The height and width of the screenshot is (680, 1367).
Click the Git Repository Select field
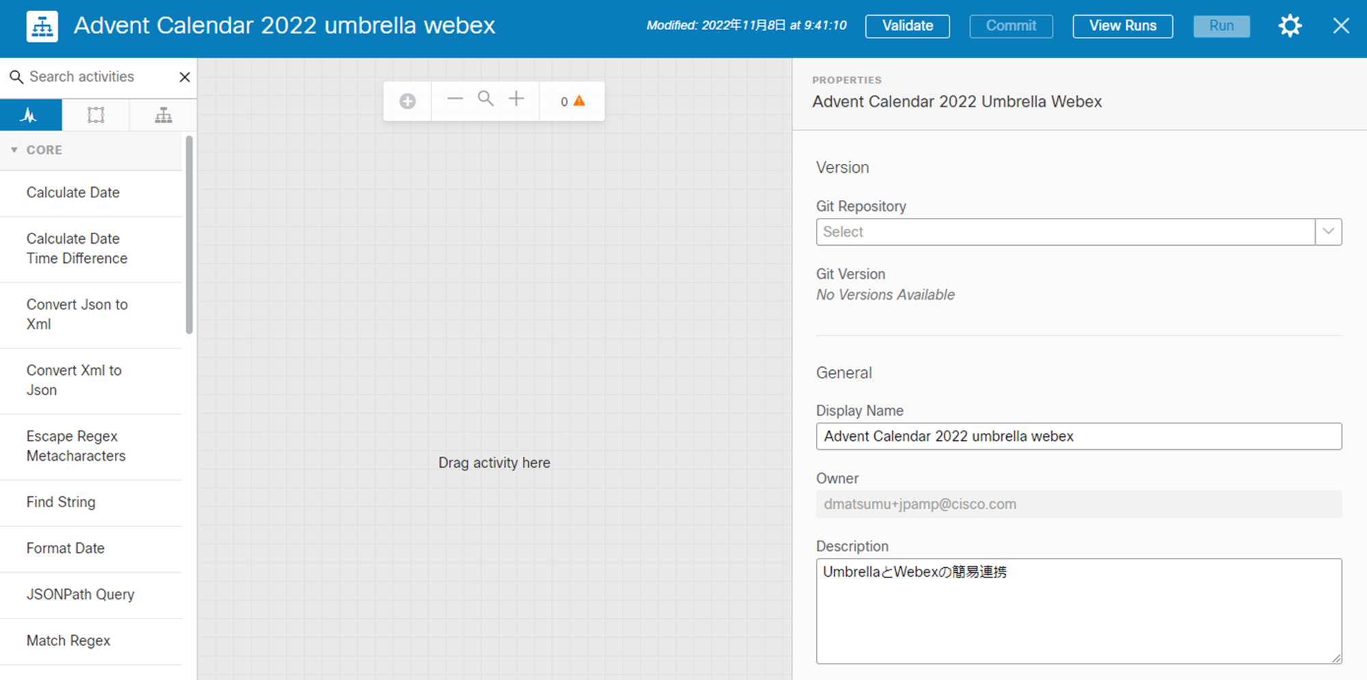coord(1066,231)
